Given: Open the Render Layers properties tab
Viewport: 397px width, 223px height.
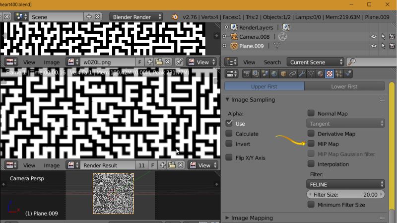Looking at the screenshot, I should coord(256,74).
